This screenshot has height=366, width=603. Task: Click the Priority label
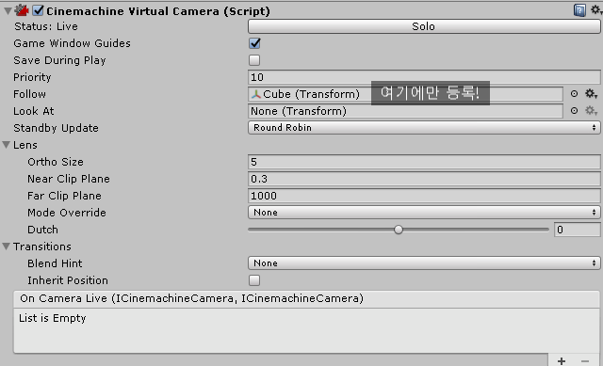(x=32, y=77)
